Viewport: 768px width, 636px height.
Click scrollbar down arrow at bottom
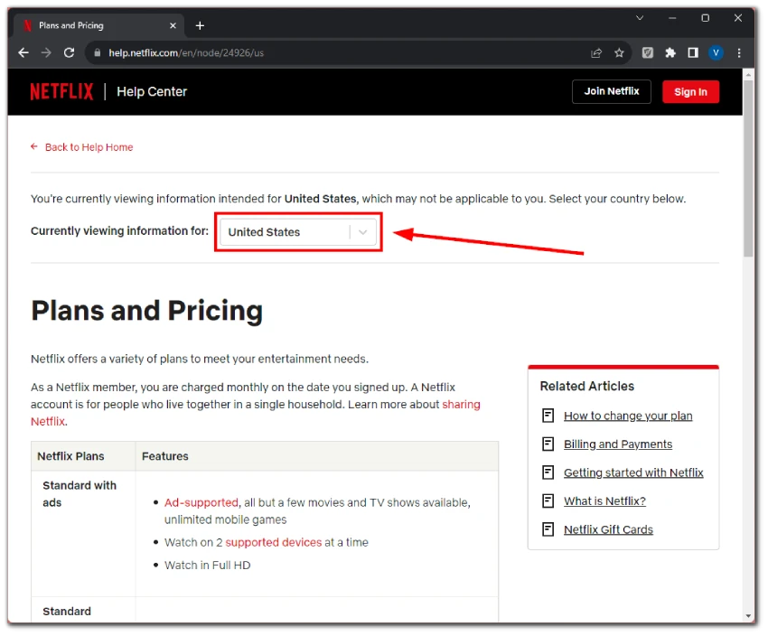748,616
